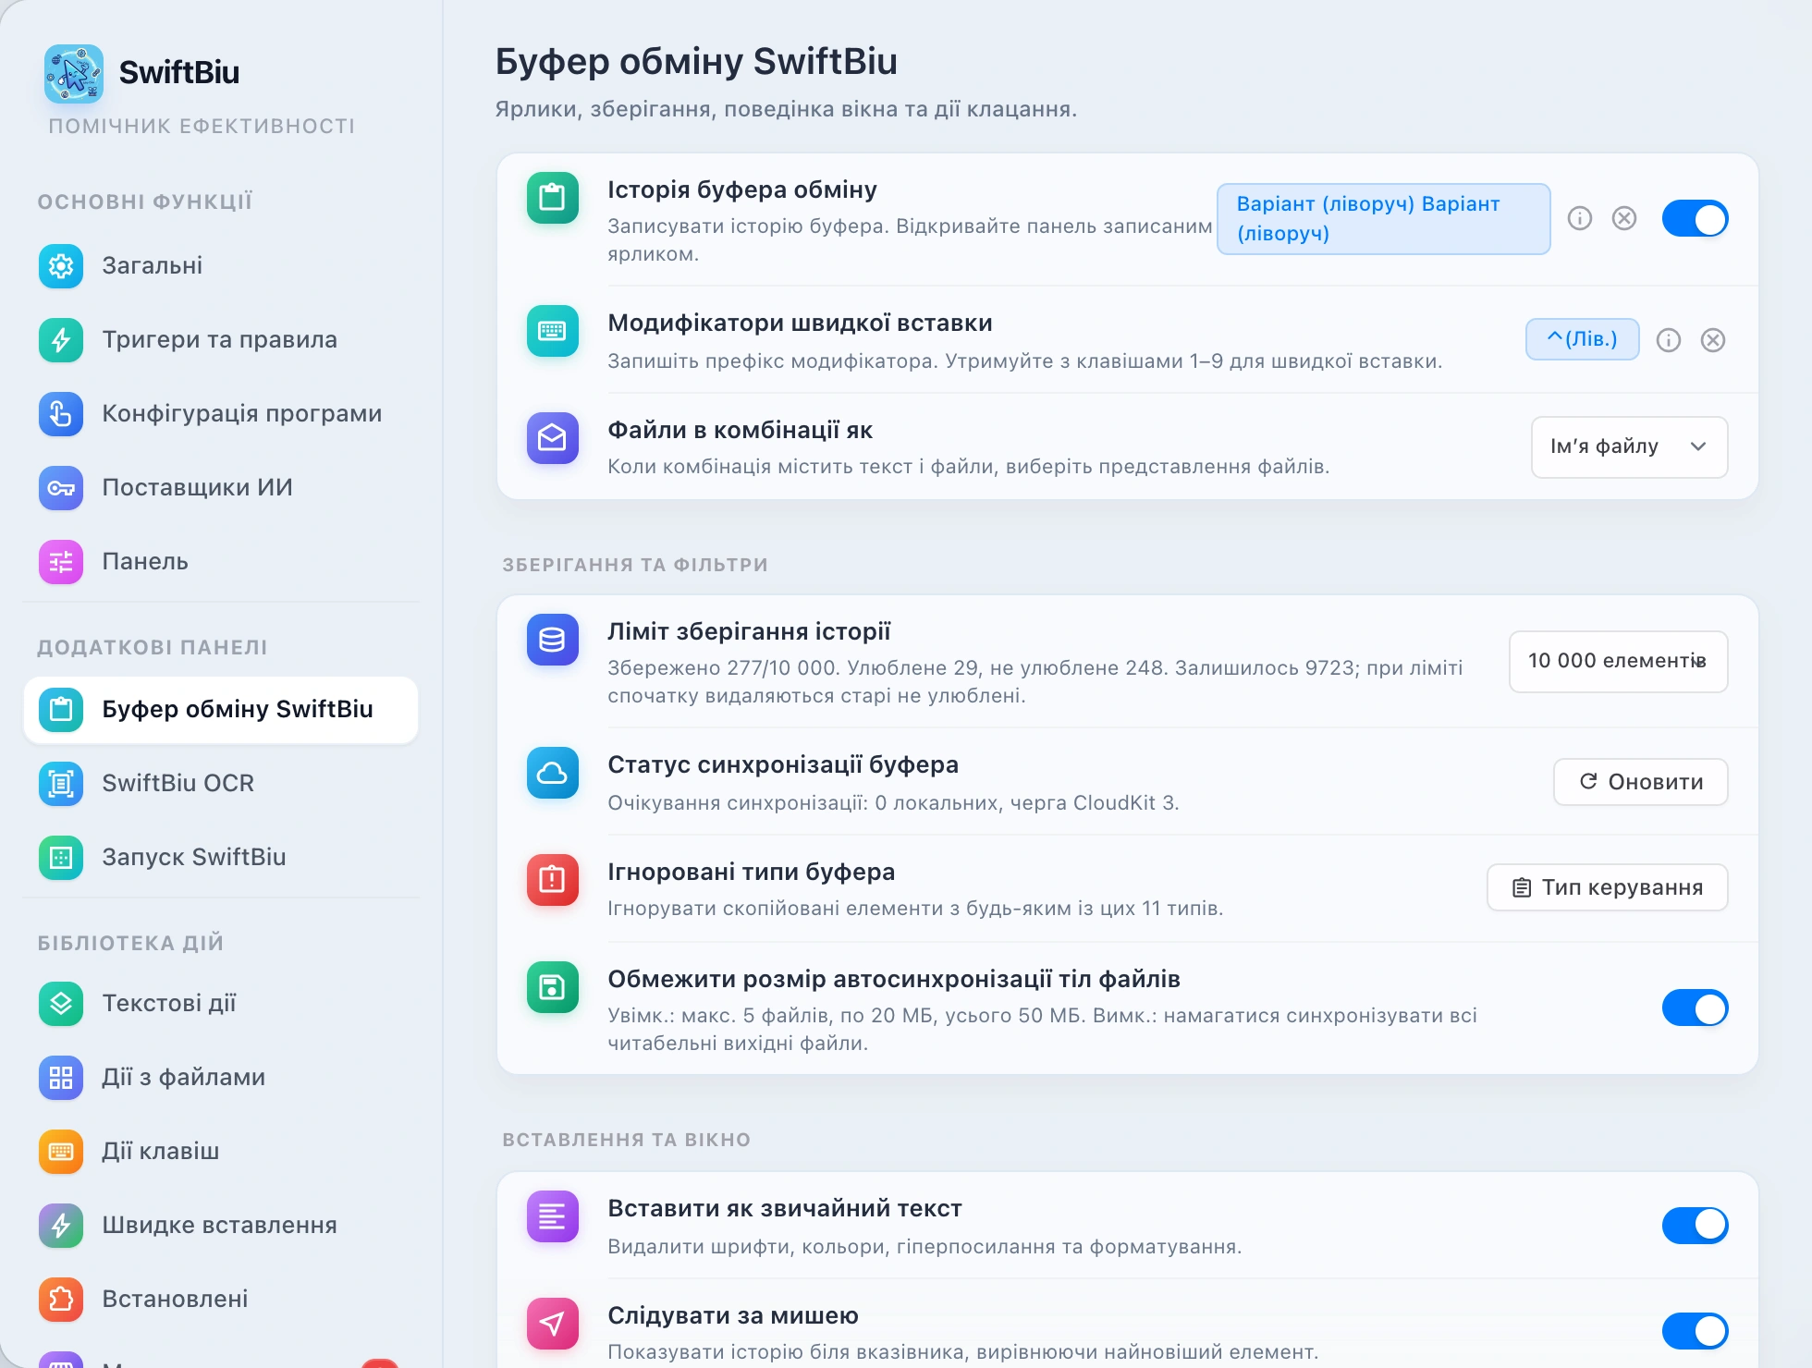Toggle Історія буфера обміну switch off
The height and width of the screenshot is (1368, 1812).
click(1696, 219)
